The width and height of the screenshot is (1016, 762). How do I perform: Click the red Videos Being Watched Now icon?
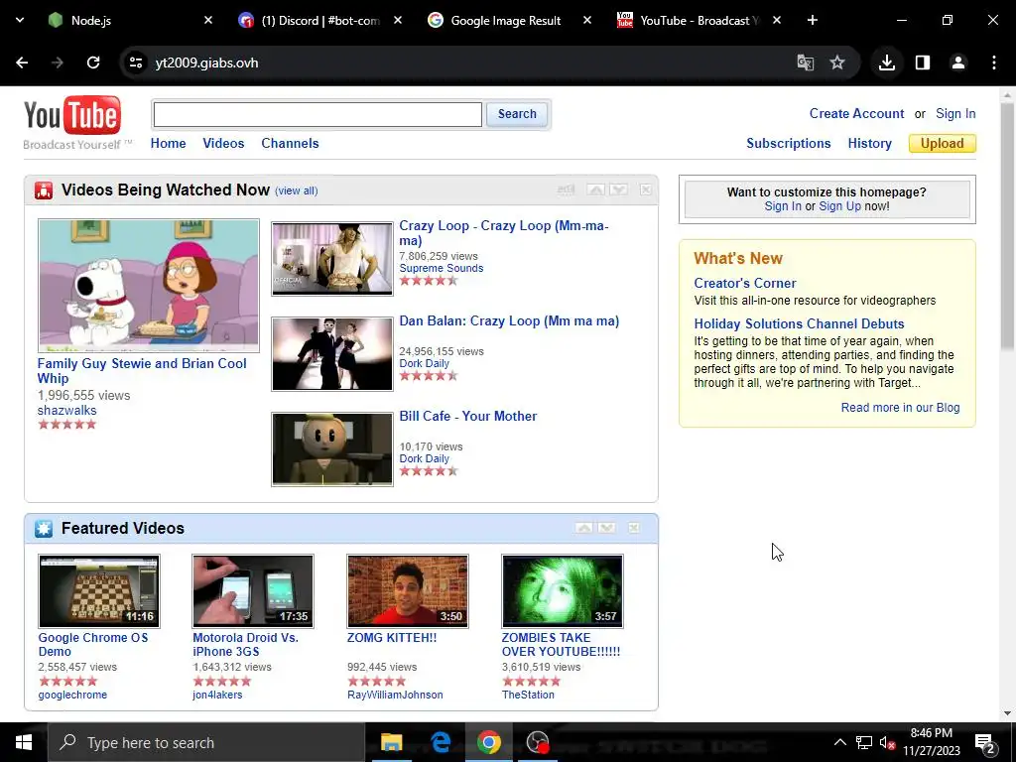pyautogui.click(x=44, y=190)
